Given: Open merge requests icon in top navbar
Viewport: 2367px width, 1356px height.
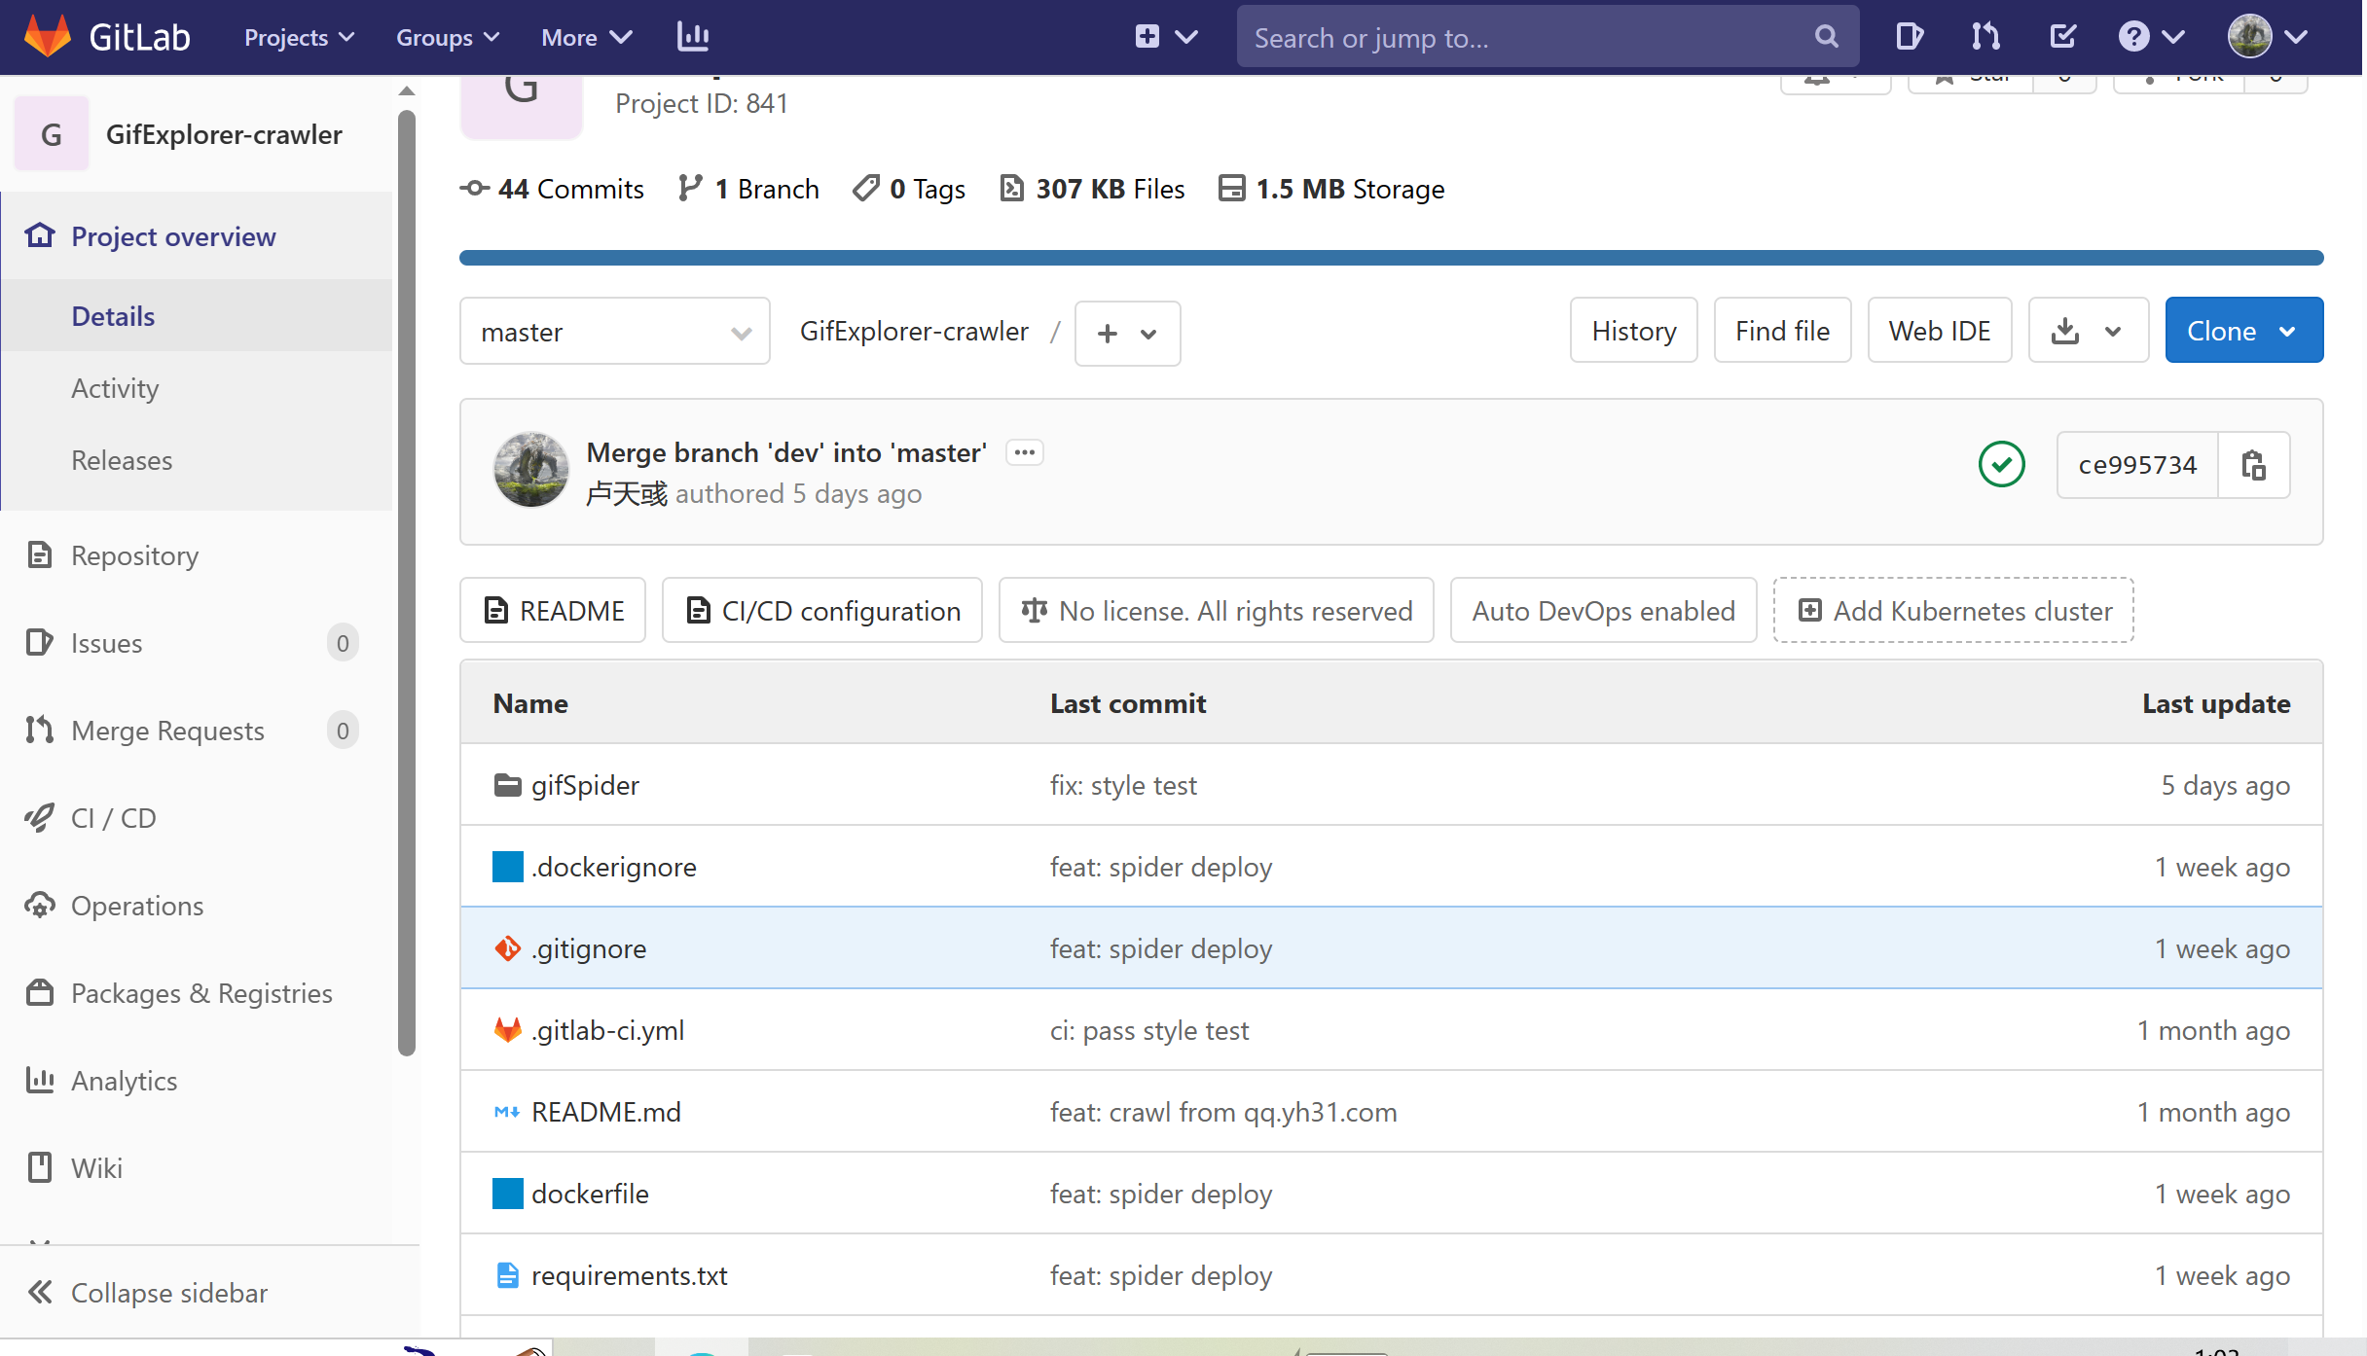Looking at the screenshot, I should tap(1985, 37).
